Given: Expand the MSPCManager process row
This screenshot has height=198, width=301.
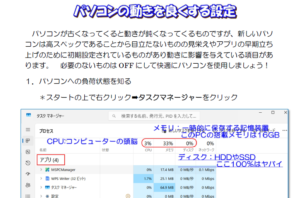Looking at the screenshot, I should pos(41,169).
